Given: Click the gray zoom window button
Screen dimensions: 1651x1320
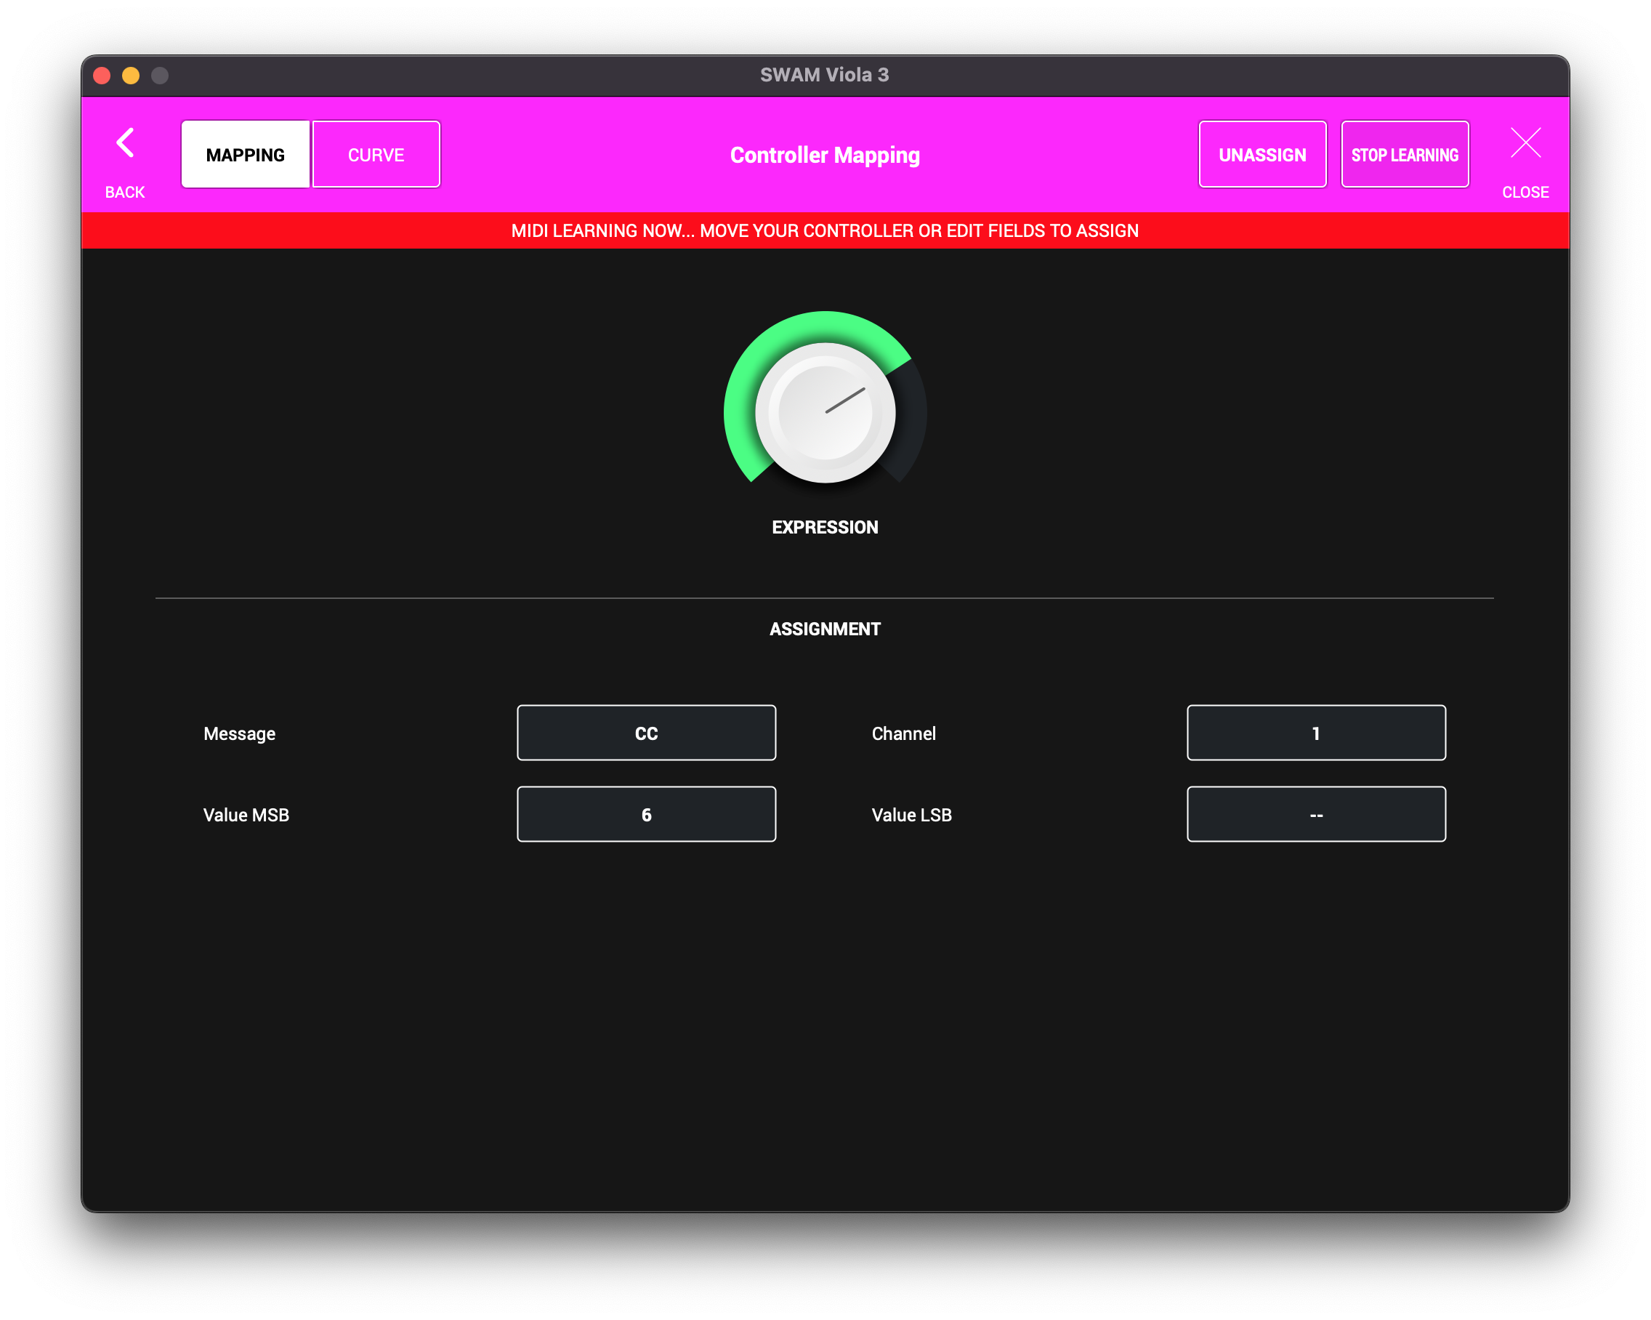Looking at the screenshot, I should click(160, 75).
